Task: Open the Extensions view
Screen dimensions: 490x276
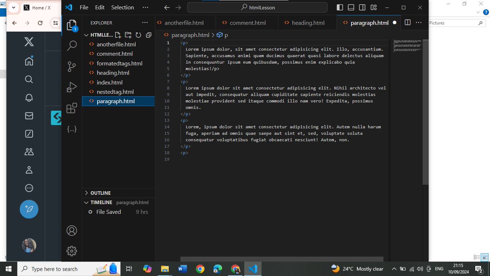Action: [x=72, y=108]
